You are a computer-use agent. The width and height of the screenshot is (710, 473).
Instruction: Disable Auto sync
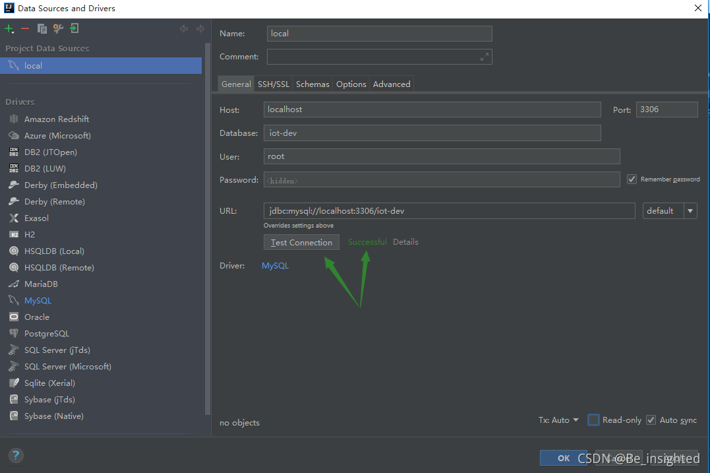(651, 420)
